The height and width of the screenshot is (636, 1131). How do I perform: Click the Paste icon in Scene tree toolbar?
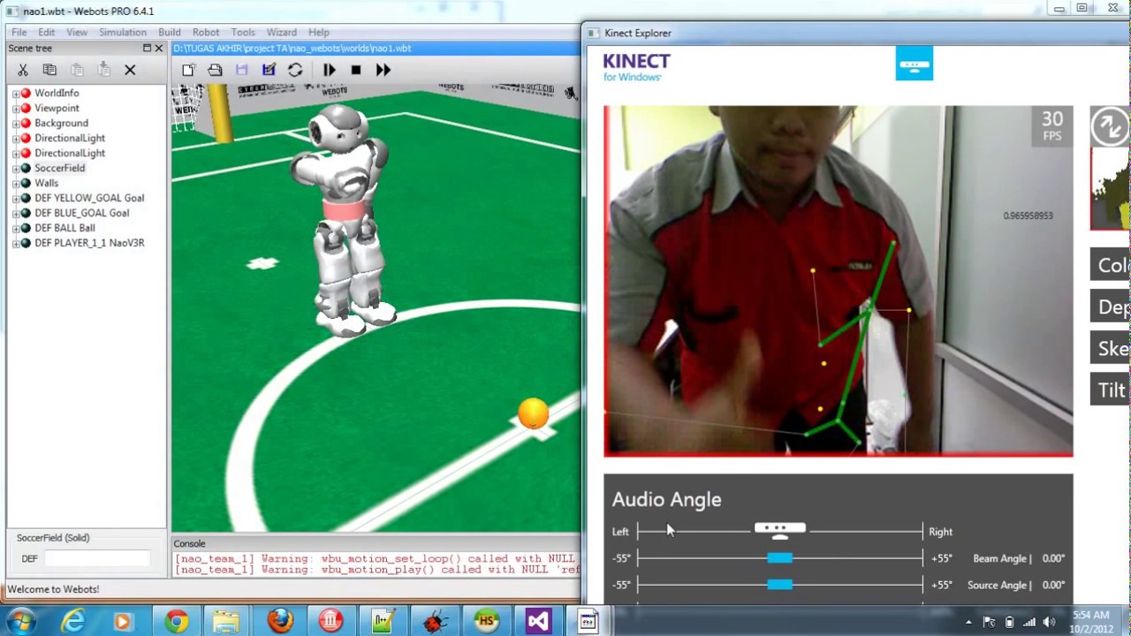tap(77, 70)
